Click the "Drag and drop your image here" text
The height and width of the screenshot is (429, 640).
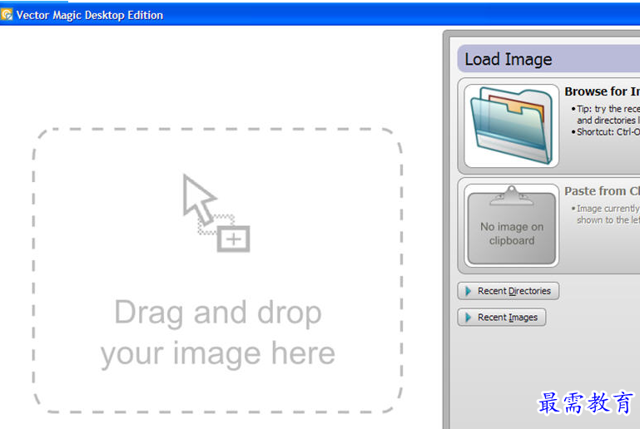click(x=218, y=333)
